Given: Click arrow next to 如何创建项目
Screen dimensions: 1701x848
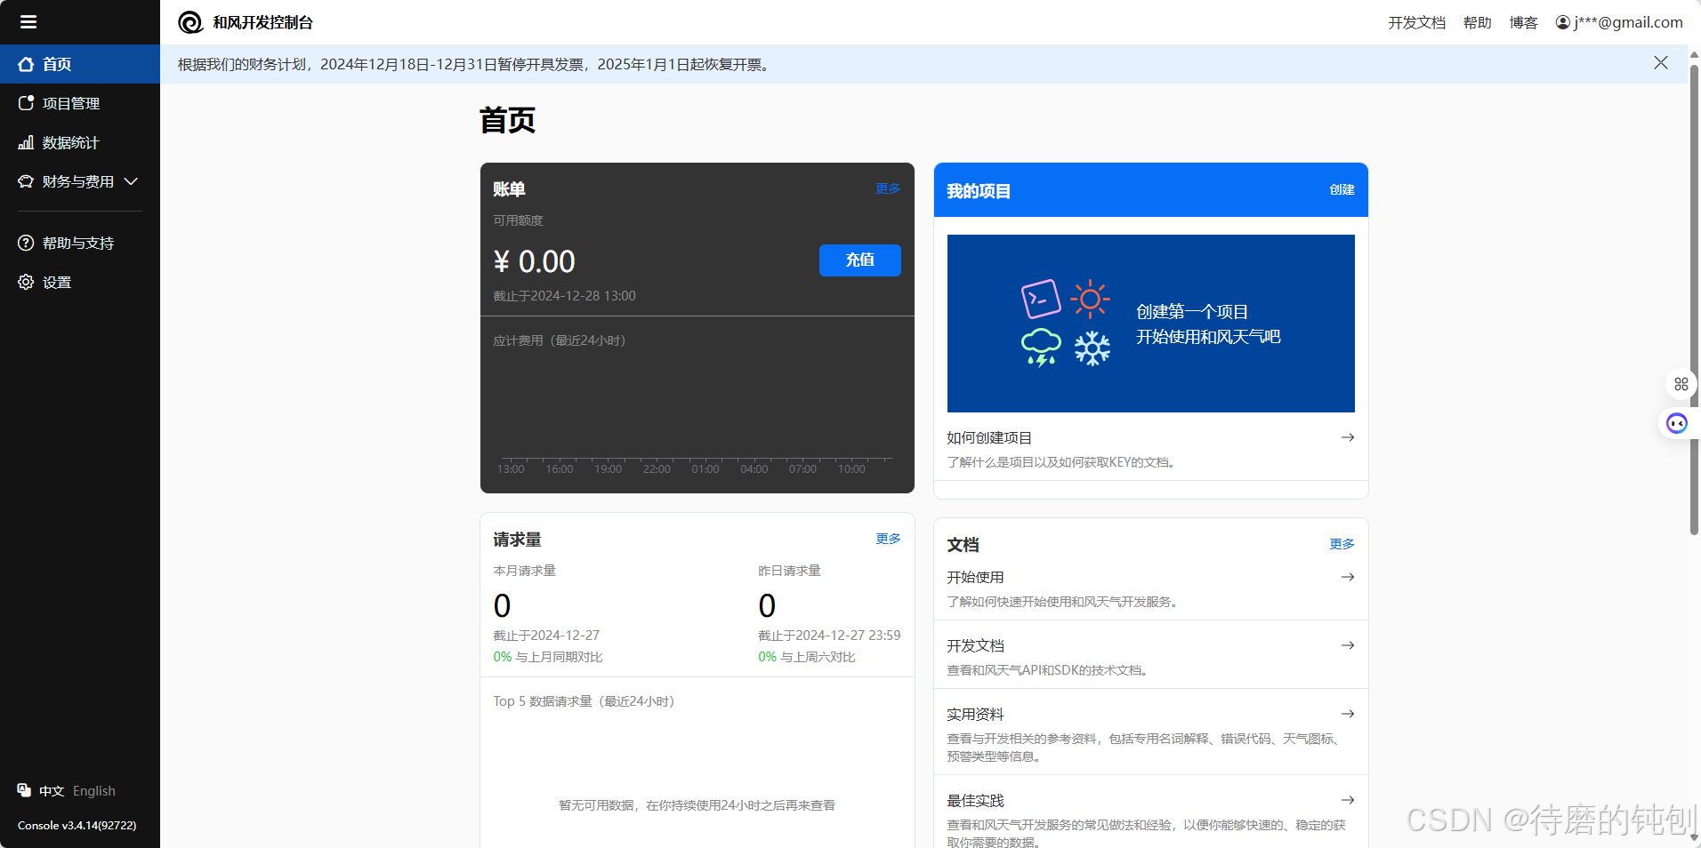Looking at the screenshot, I should tap(1348, 437).
